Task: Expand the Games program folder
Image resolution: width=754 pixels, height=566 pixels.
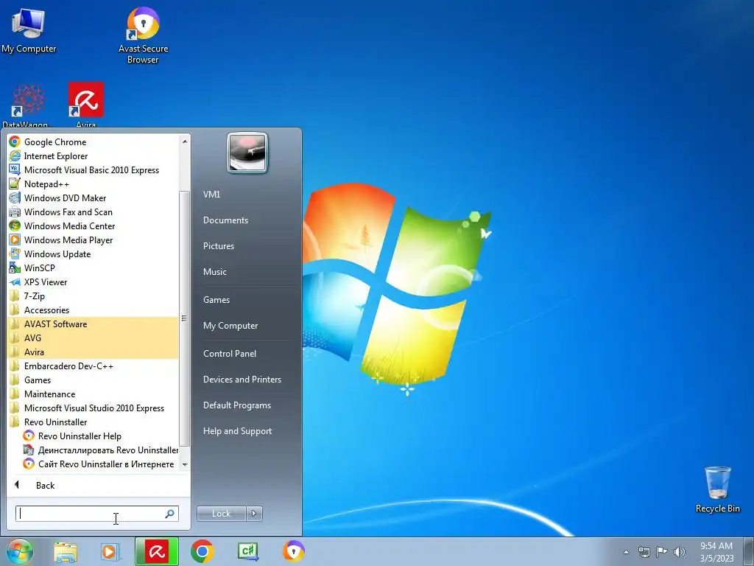Action: [x=94, y=380]
